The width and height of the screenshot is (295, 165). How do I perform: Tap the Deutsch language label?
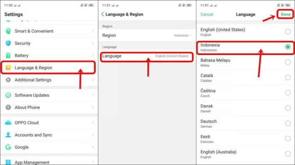coord(209,121)
